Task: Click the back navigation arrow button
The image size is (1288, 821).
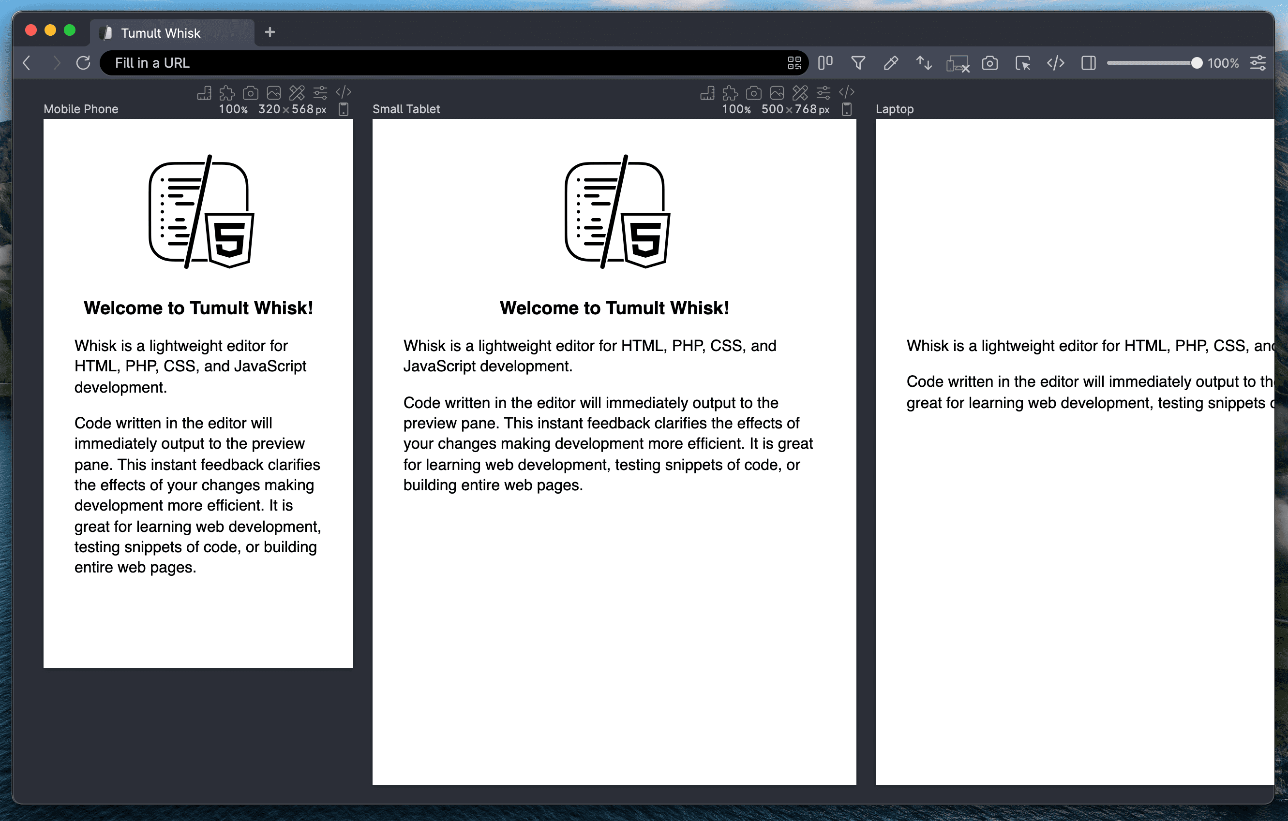Action: tap(26, 63)
